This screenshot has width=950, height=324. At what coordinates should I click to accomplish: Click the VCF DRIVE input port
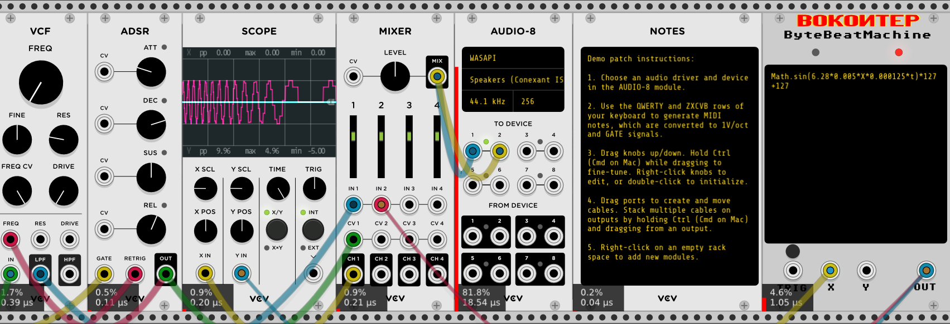(70, 240)
